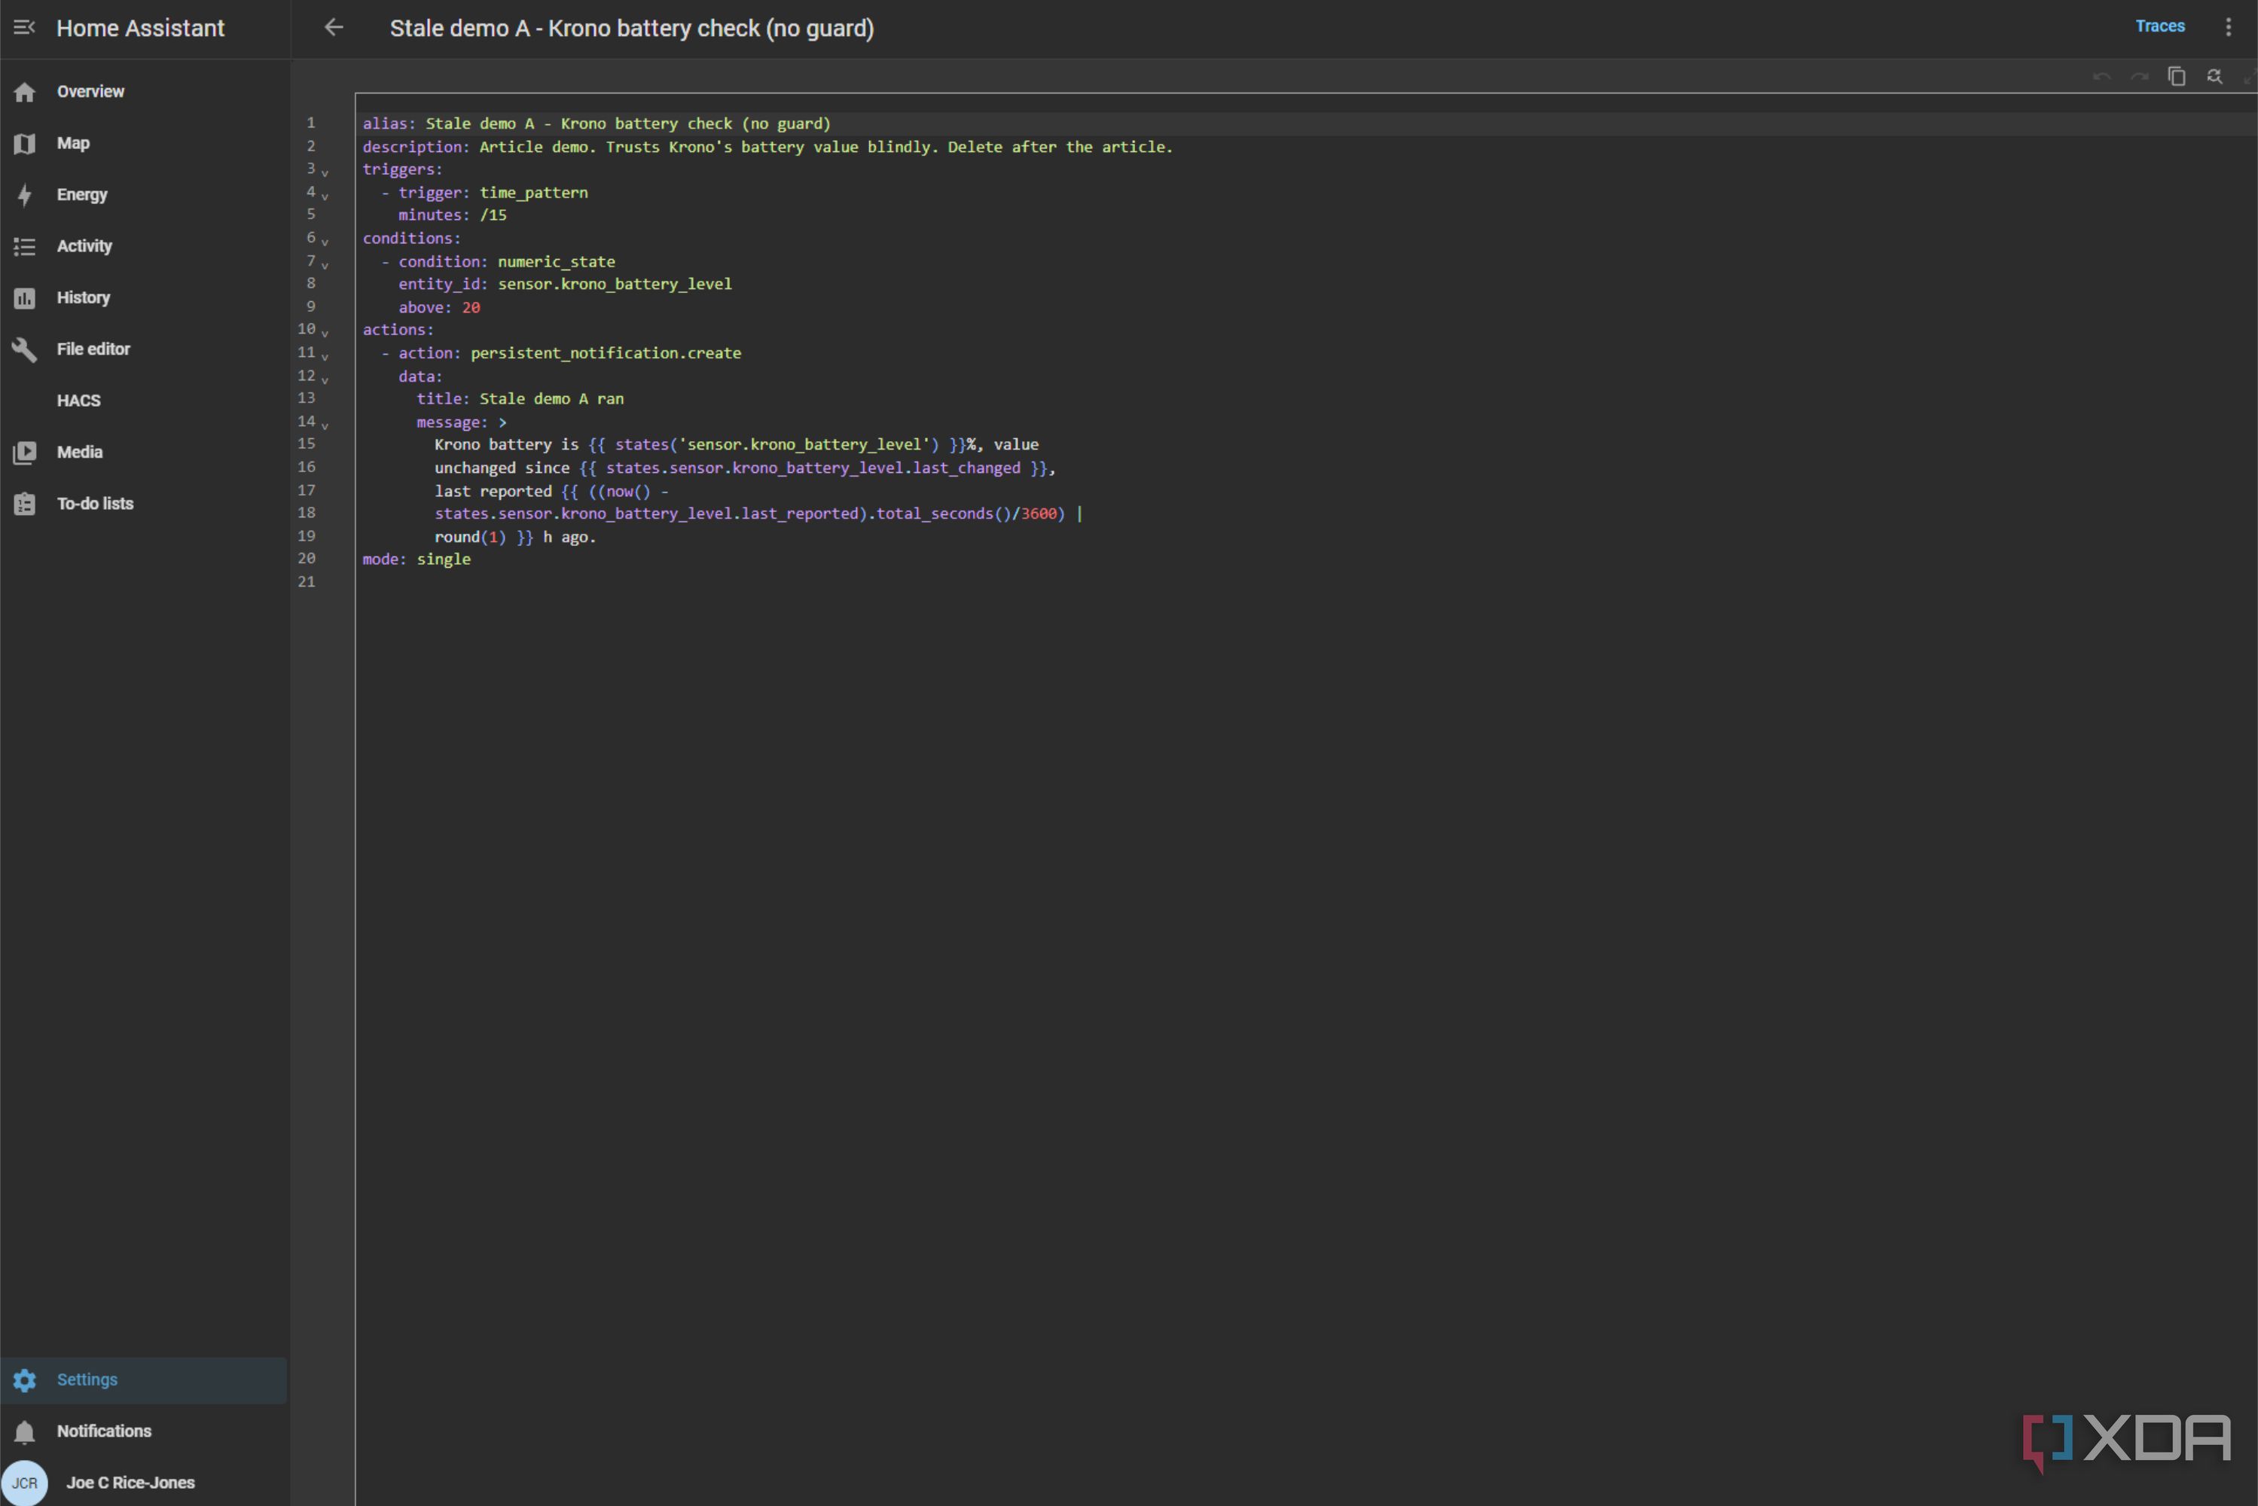
Task: Collapse the data block on line 12
Action: pos(325,380)
